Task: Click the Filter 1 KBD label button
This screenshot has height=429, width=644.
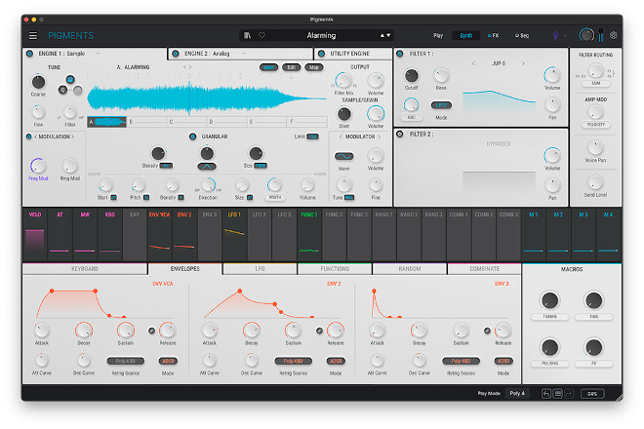Action: point(411,117)
